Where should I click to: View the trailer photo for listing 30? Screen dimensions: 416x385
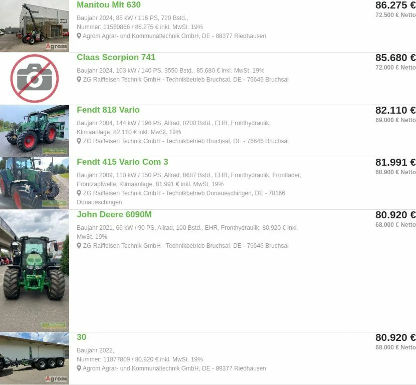click(x=35, y=358)
